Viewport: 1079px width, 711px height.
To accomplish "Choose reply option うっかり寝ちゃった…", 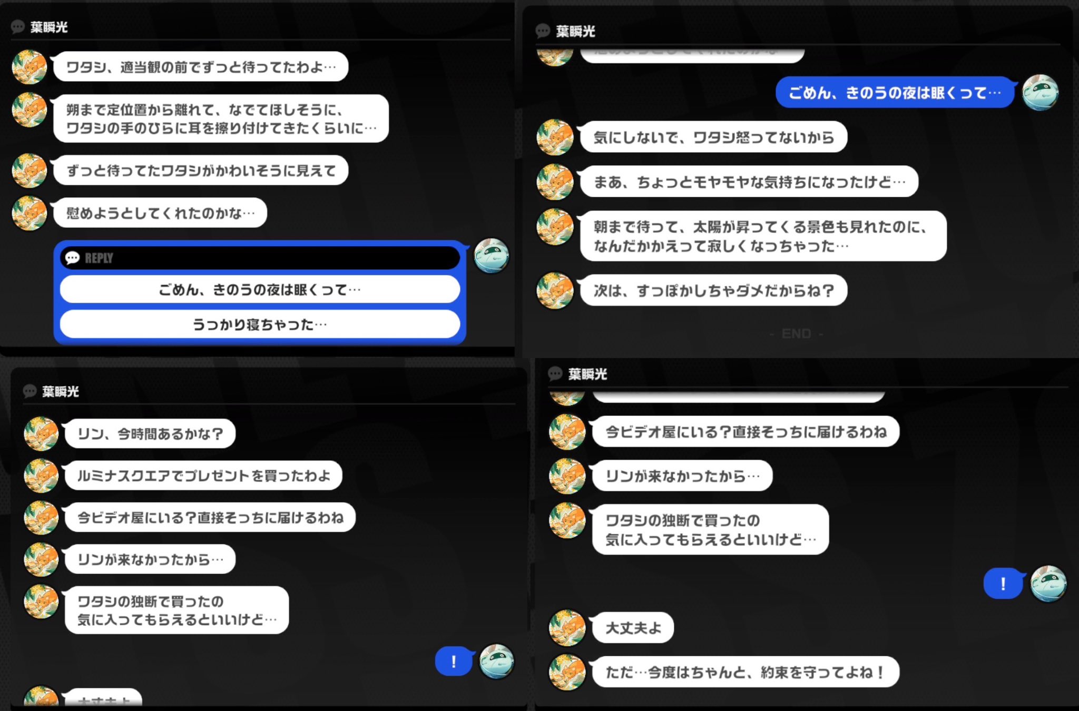I will [x=260, y=324].
